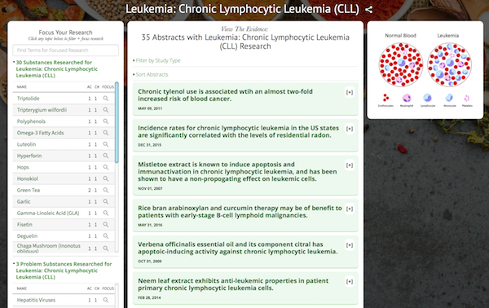Click the Garlic row magnifier icon

point(106,202)
